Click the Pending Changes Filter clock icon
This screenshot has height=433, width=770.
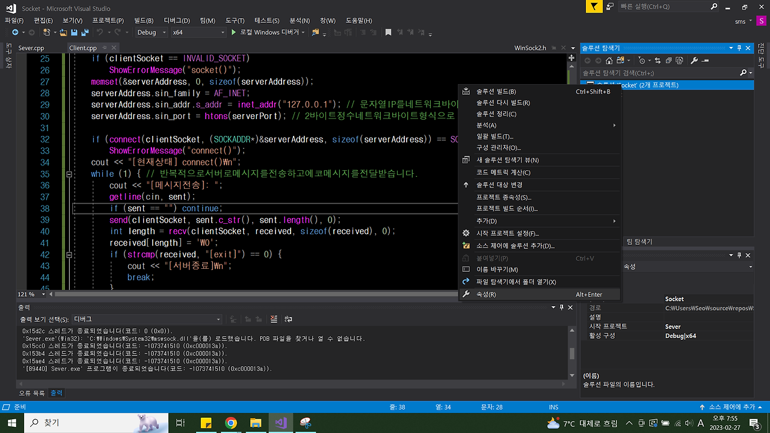pyautogui.click(x=642, y=61)
